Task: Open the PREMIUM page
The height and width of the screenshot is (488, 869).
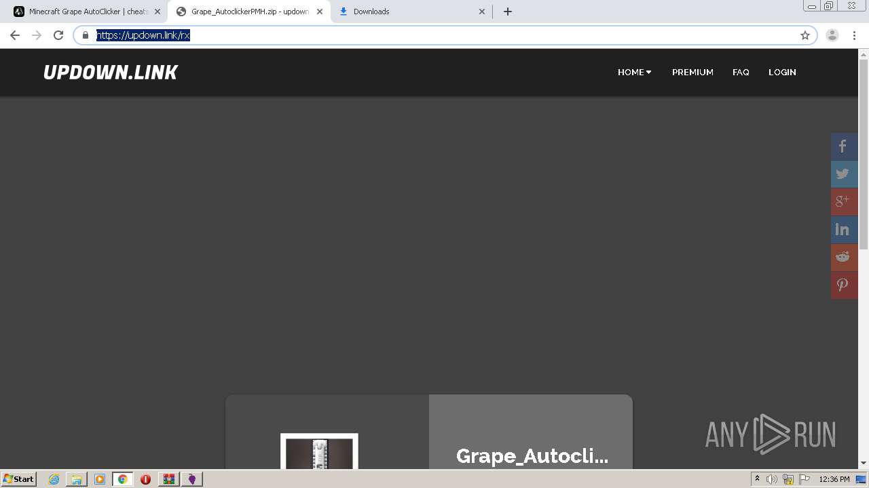Action: (692, 72)
